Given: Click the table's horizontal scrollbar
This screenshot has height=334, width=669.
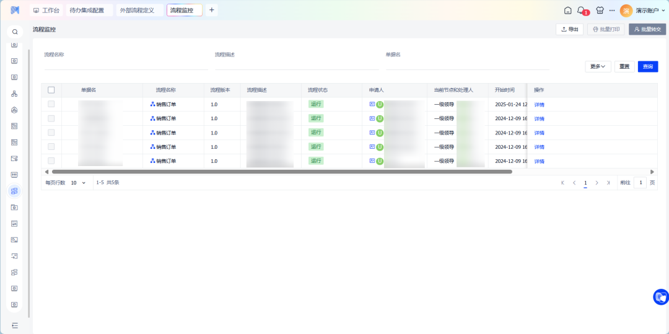Looking at the screenshot, I should pos(282,172).
